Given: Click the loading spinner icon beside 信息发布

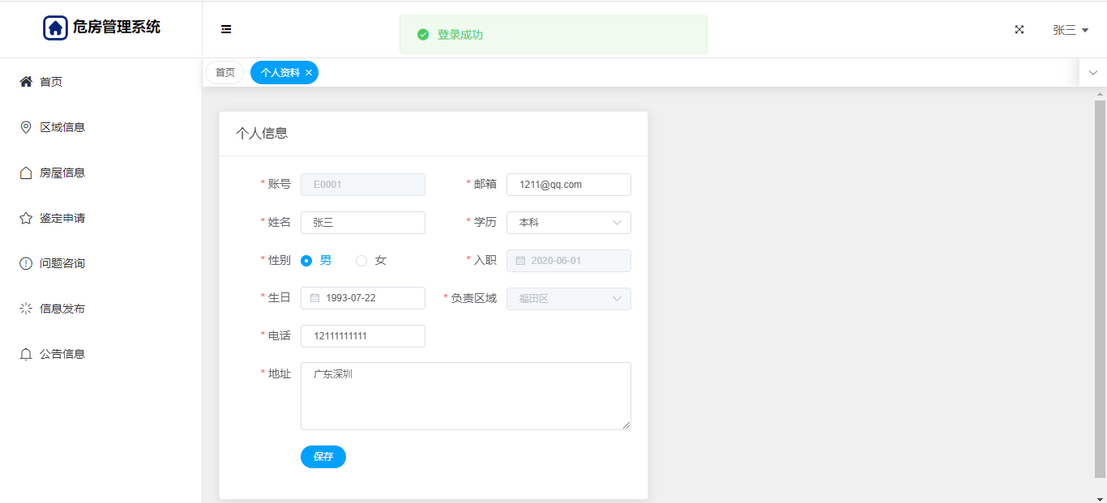Looking at the screenshot, I should [x=26, y=309].
